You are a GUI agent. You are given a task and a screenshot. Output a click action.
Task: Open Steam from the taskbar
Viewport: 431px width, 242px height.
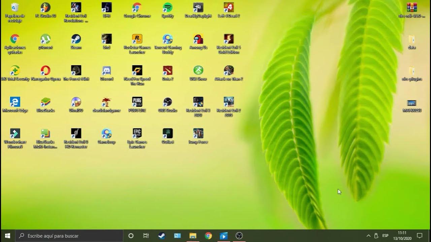coord(162,236)
